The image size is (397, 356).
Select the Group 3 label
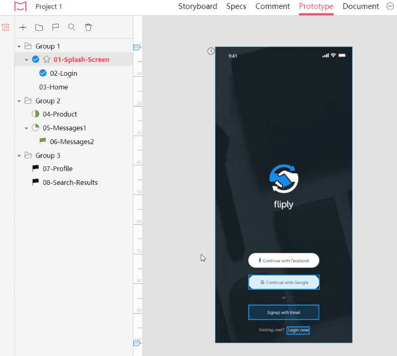[x=48, y=155]
